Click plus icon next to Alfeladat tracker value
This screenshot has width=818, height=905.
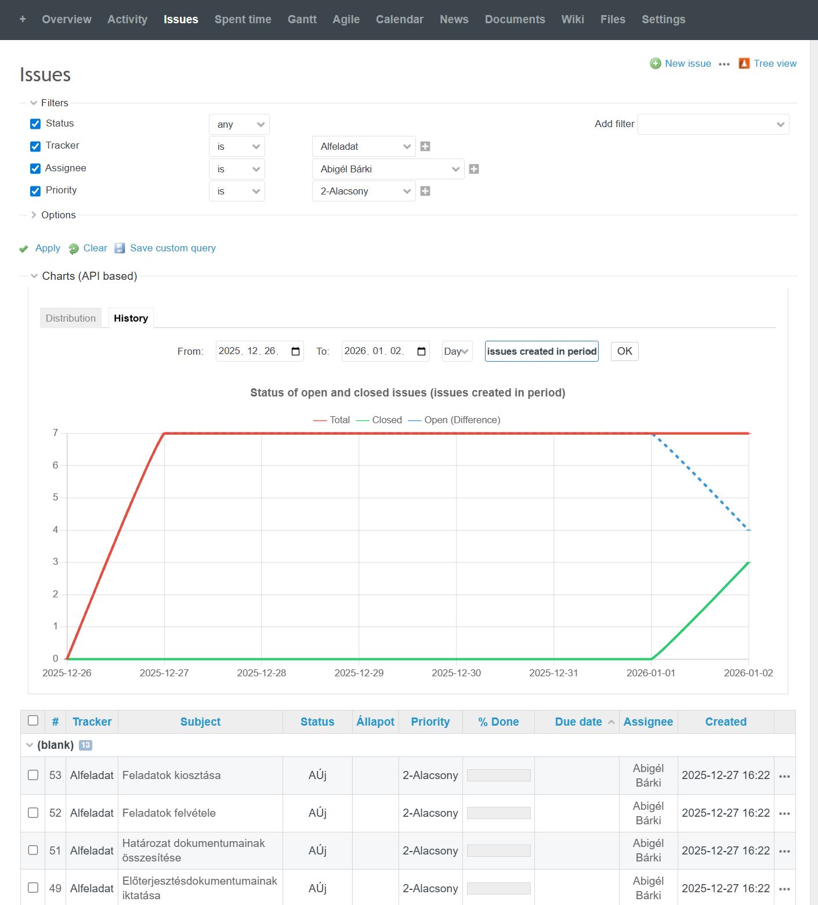[x=425, y=146]
